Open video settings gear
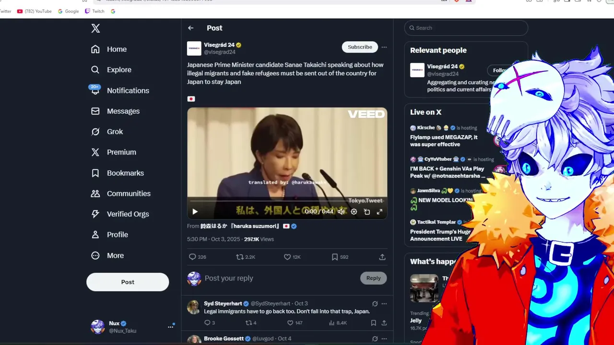The width and height of the screenshot is (614, 345). (354, 212)
